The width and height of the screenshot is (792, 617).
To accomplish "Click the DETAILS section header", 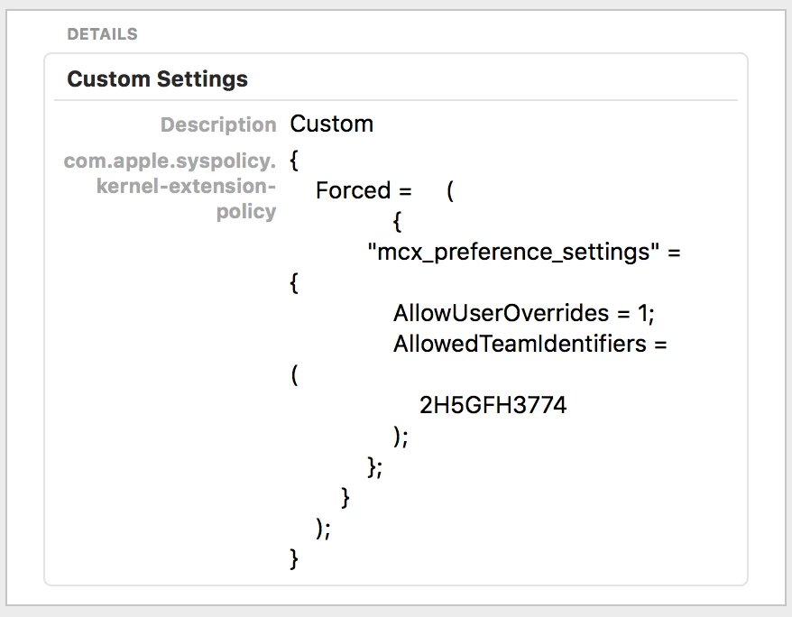I will pyautogui.click(x=102, y=34).
